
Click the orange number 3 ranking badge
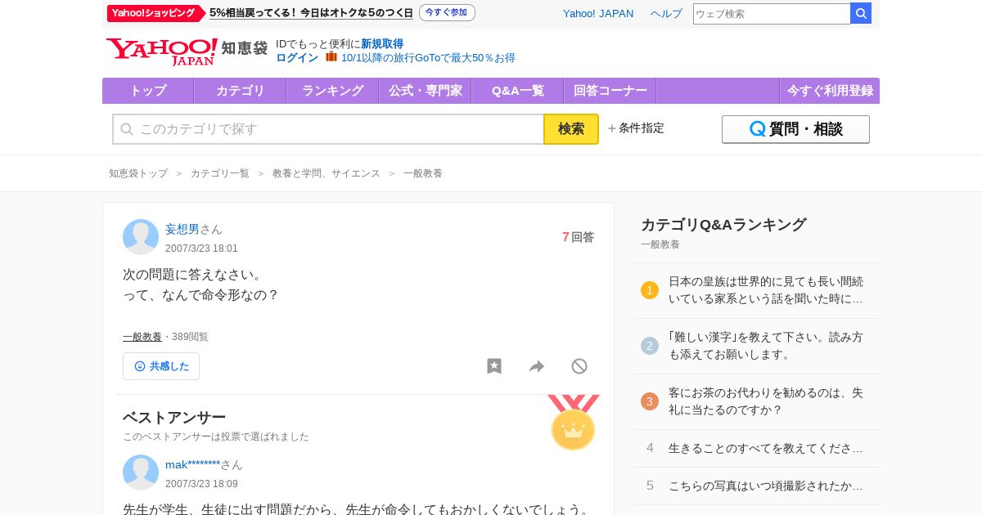pyautogui.click(x=650, y=401)
